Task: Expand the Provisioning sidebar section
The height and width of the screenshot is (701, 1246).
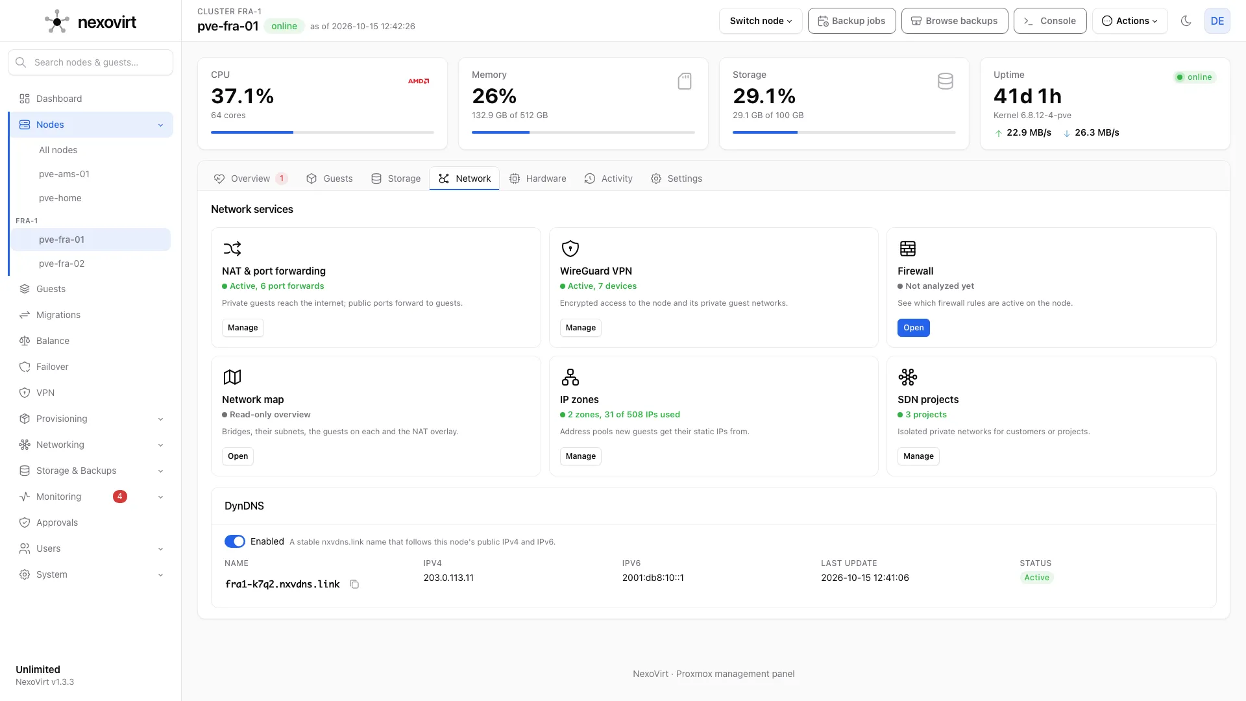Action: pos(160,419)
